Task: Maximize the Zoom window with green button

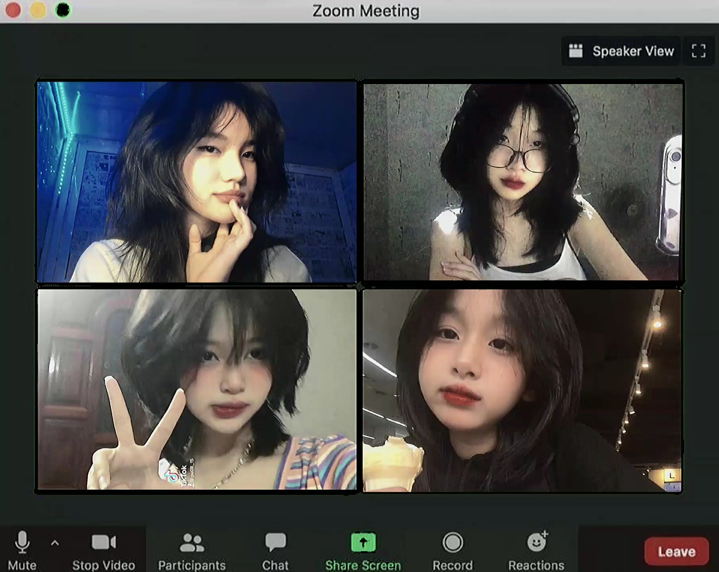Action: [x=63, y=10]
